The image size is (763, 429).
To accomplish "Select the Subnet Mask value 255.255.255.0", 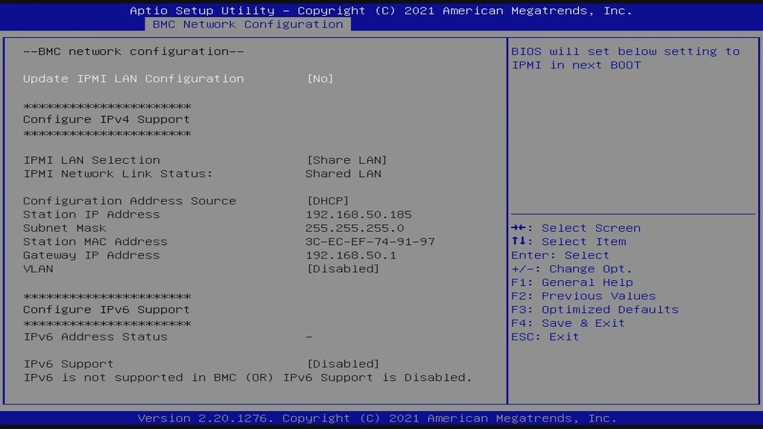I will tap(354, 228).
